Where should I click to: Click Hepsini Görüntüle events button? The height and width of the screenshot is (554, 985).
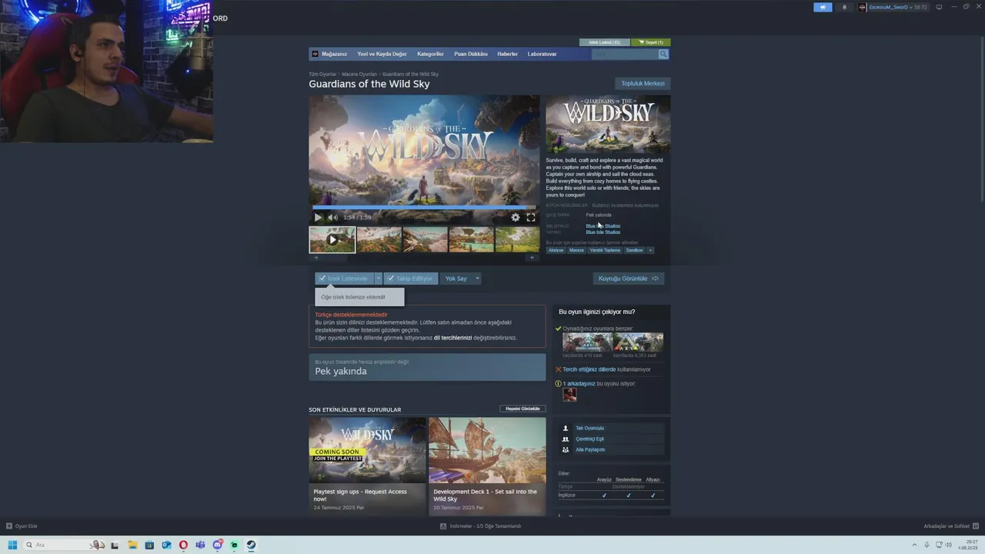click(x=523, y=409)
